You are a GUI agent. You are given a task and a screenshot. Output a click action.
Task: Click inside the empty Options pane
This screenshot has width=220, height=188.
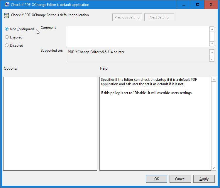coord(50,123)
